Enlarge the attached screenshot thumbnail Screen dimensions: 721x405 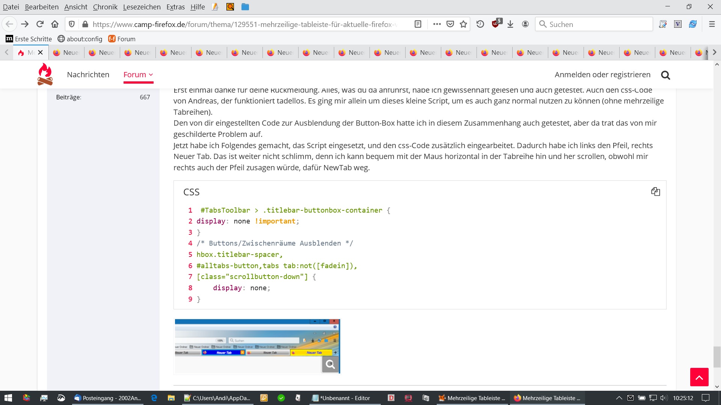257,346
